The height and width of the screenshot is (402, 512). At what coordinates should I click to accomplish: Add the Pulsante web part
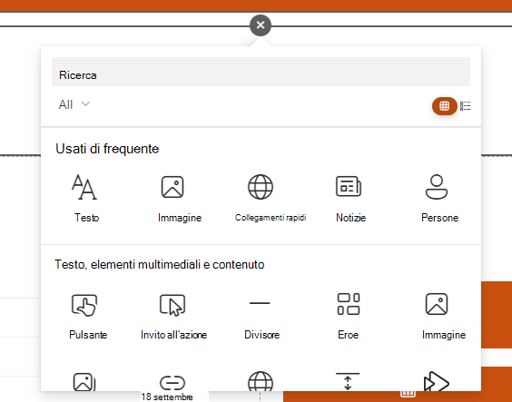(x=88, y=317)
